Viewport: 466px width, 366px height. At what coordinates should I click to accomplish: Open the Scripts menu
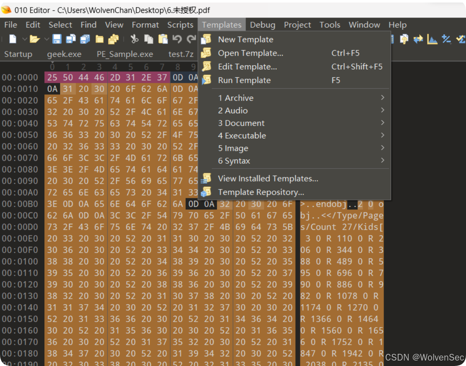point(180,25)
